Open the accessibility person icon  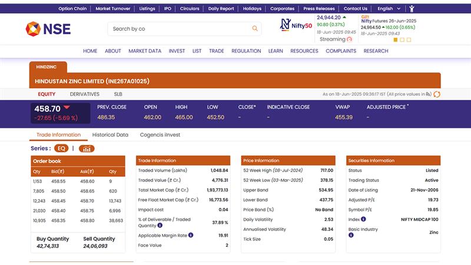tap(412, 9)
